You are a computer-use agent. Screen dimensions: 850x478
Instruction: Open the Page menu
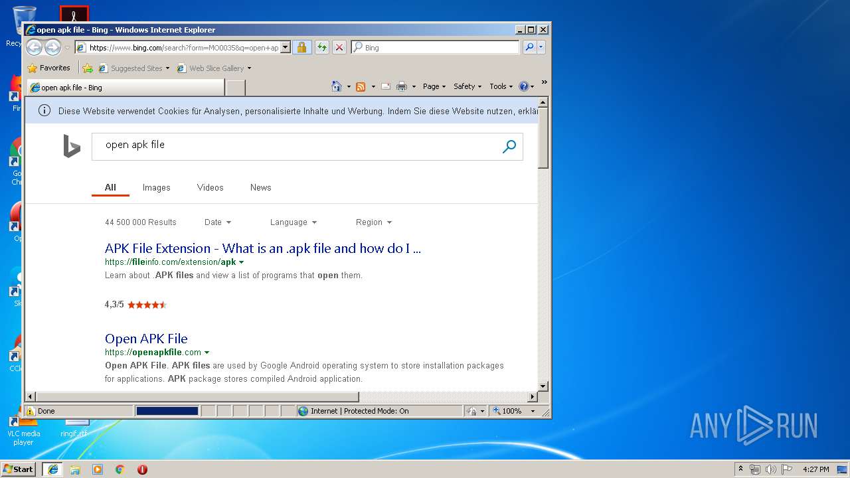click(434, 86)
